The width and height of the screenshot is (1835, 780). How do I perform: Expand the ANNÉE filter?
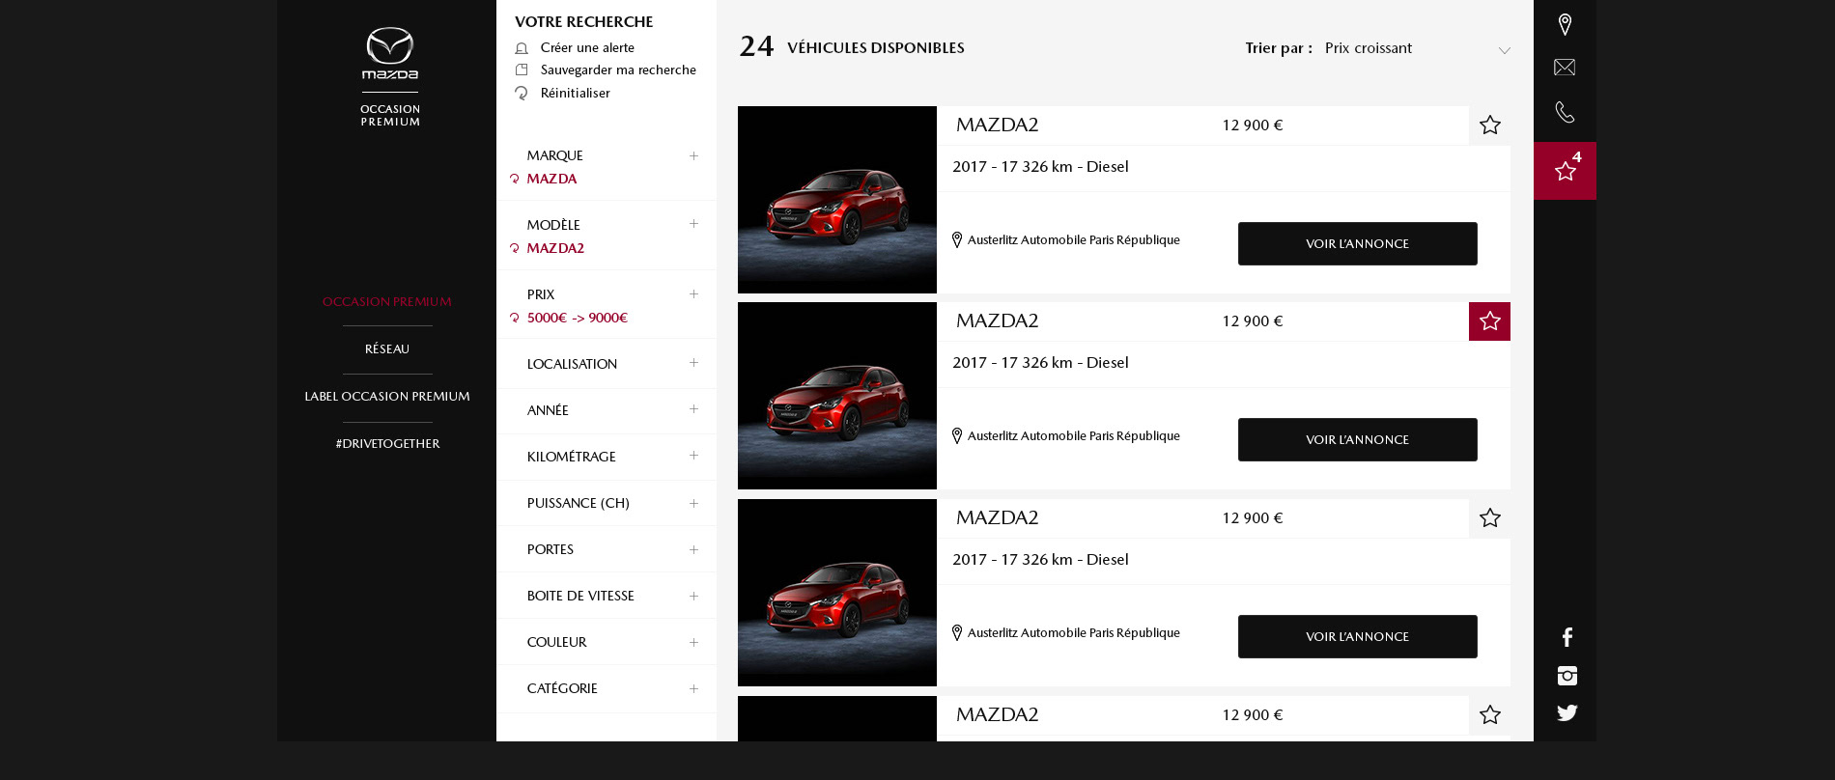coord(693,409)
